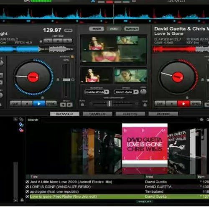
Task: Pause the left deck
Action: pos(27,104)
